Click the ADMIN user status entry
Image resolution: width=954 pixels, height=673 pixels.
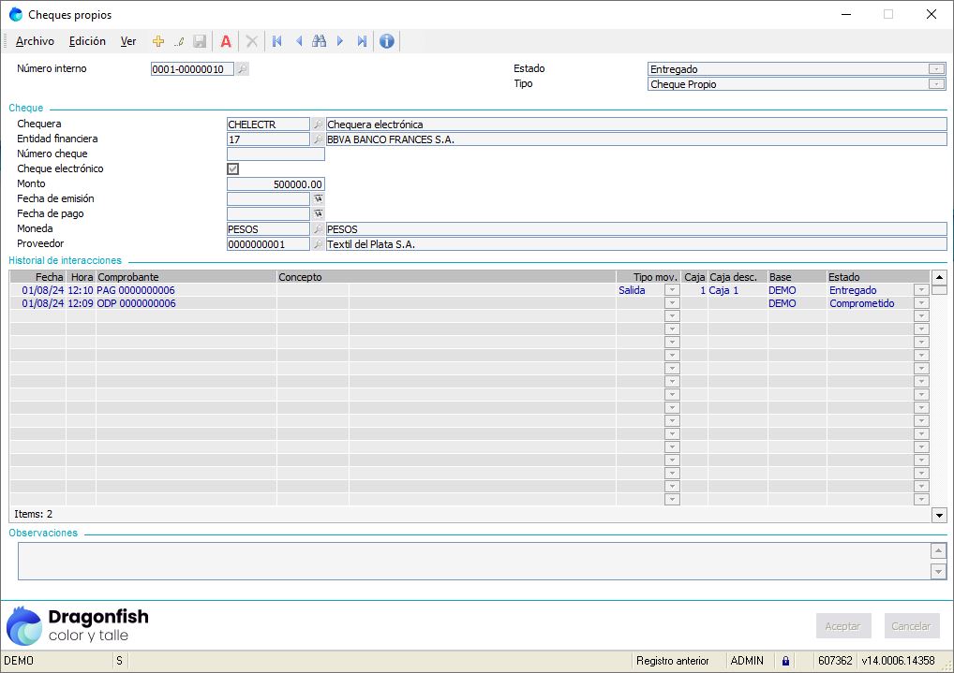click(747, 661)
